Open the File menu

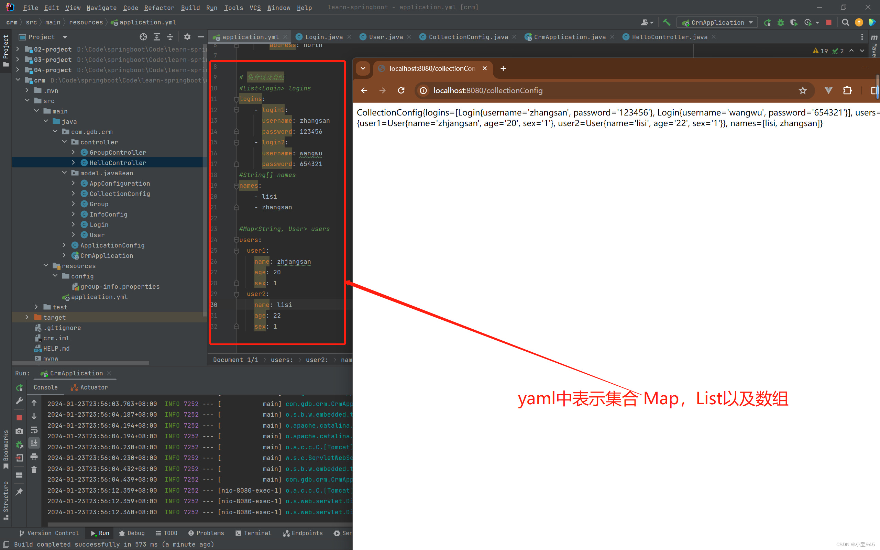30,8
